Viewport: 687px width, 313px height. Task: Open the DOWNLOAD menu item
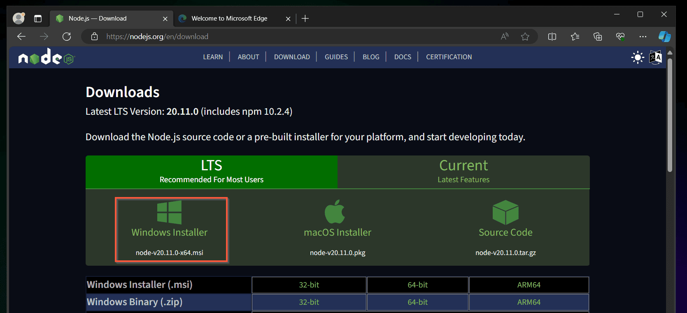[292, 57]
